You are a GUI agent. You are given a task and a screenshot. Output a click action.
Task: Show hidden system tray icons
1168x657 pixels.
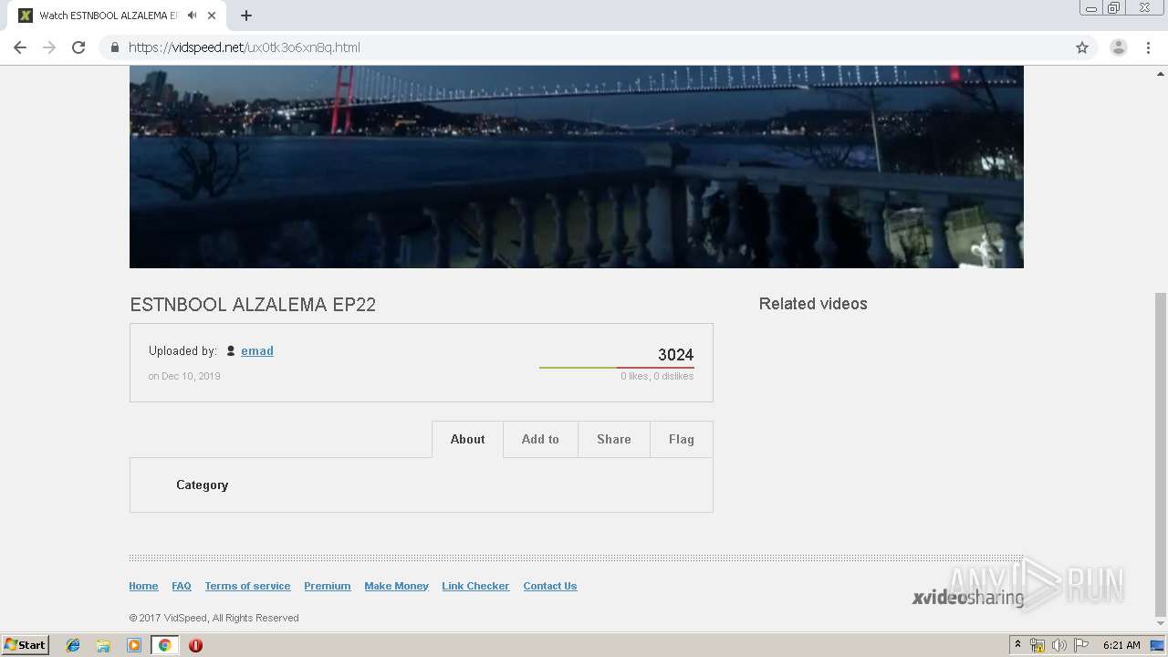click(x=1017, y=645)
